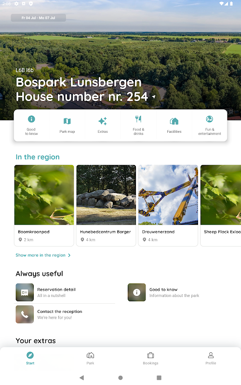Image resolution: width=241 pixels, height=385 pixels.
Task: Tap the Extras sparkle icon
Action: (x=103, y=121)
